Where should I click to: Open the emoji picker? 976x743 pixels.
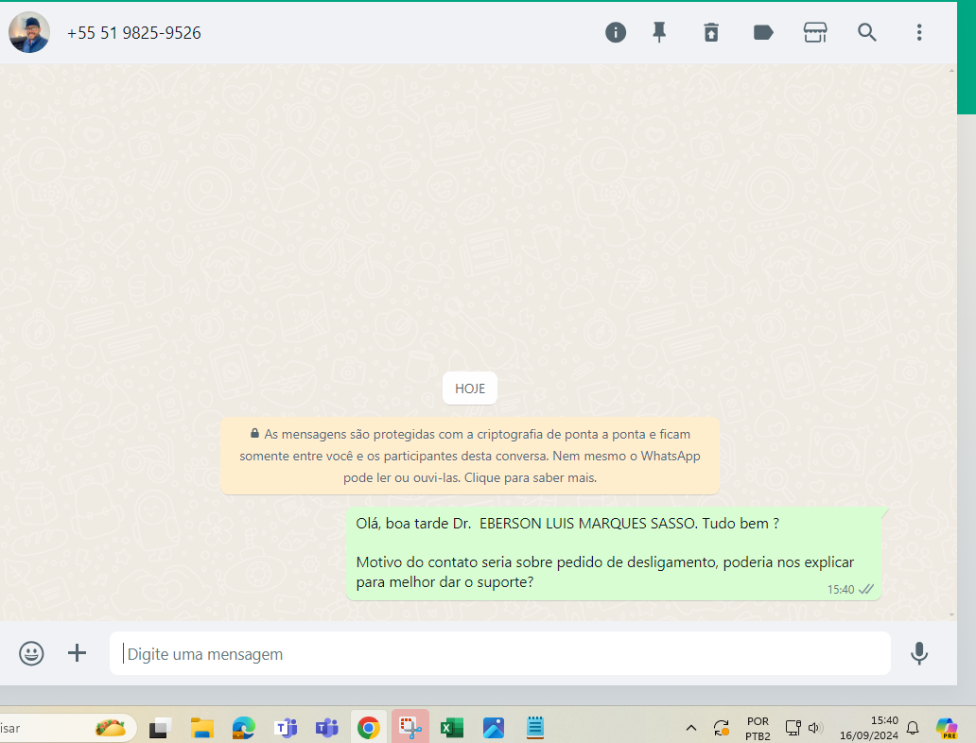point(32,653)
